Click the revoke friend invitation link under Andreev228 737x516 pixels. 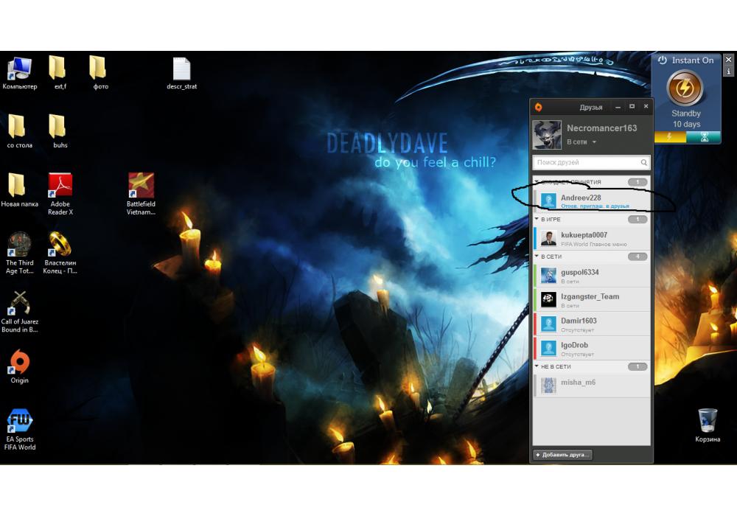point(595,206)
